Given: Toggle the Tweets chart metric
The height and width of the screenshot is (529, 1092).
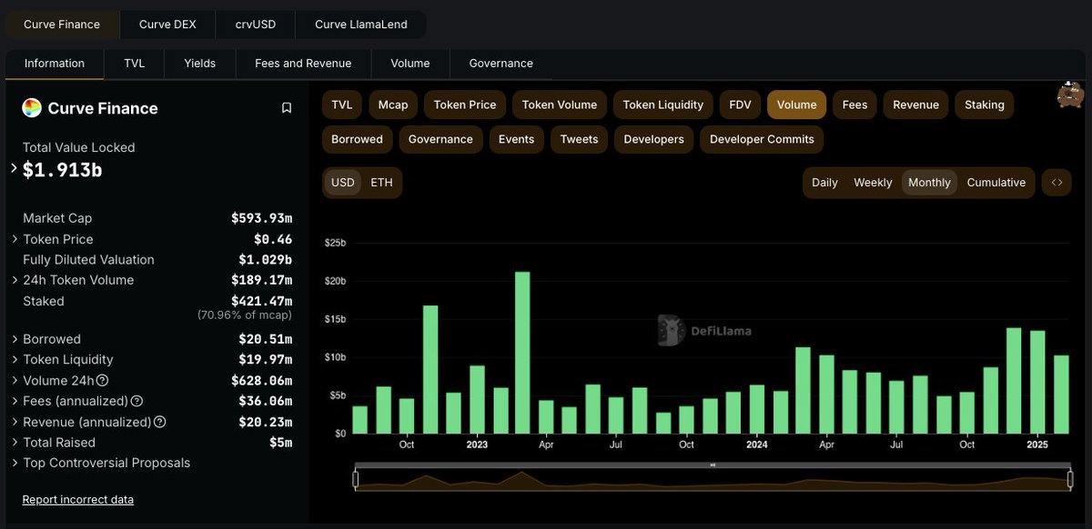Looking at the screenshot, I should (579, 139).
